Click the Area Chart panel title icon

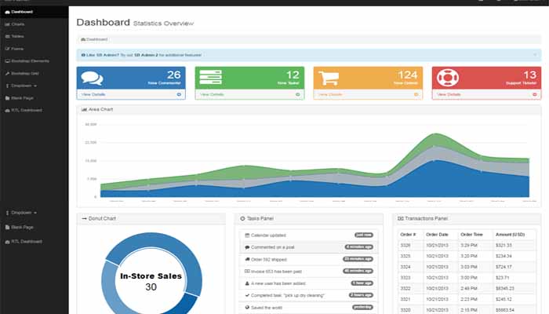point(84,109)
